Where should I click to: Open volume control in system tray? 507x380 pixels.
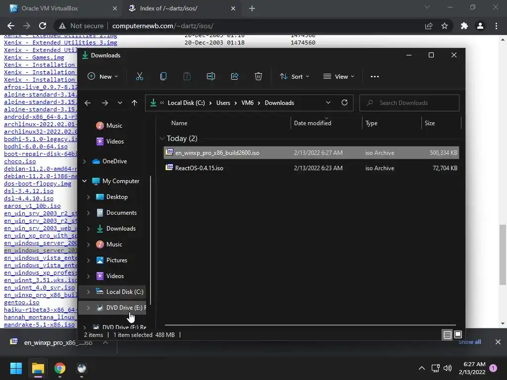(x=448, y=368)
